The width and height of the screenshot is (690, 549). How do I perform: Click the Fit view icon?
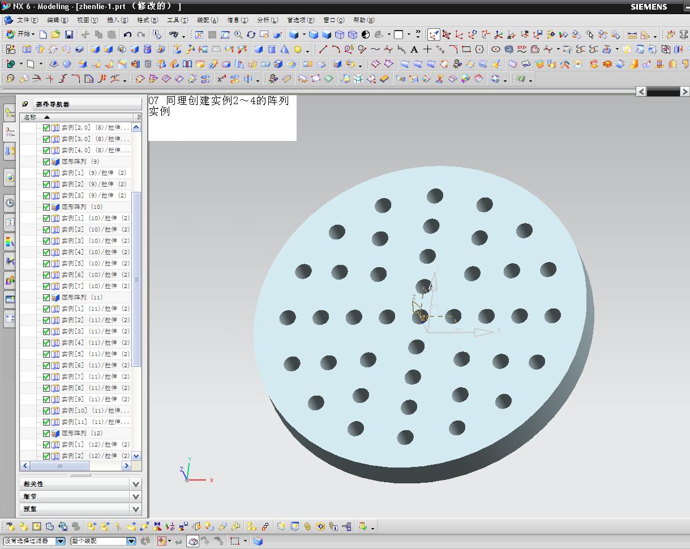(x=199, y=35)
